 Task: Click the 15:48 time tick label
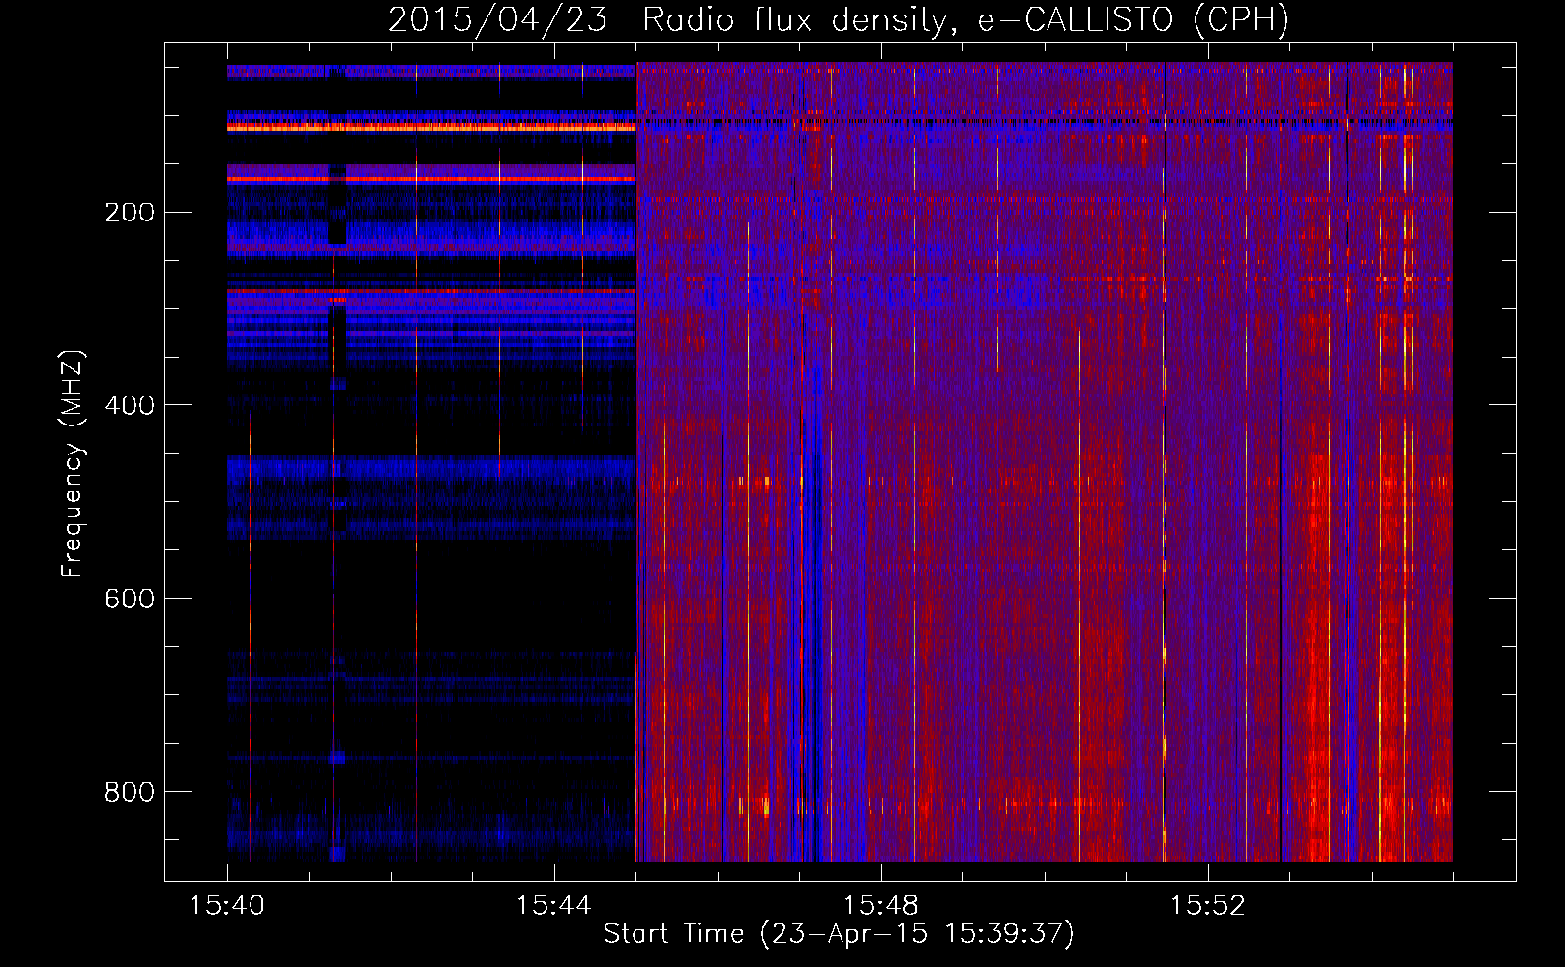[x=881, y=906]
